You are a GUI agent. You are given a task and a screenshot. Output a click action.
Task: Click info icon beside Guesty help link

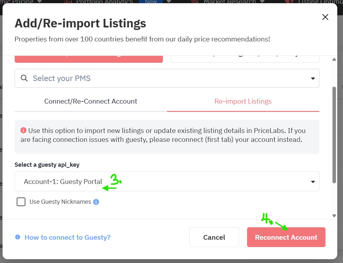[x=18, y=237]
